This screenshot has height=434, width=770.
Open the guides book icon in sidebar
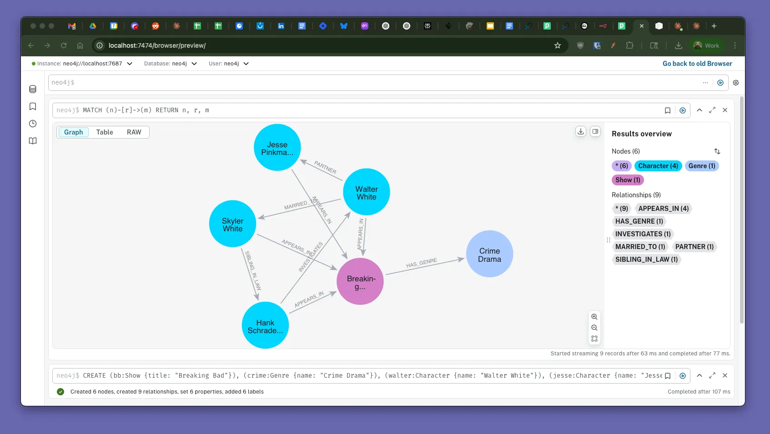(x=33, y=141)
